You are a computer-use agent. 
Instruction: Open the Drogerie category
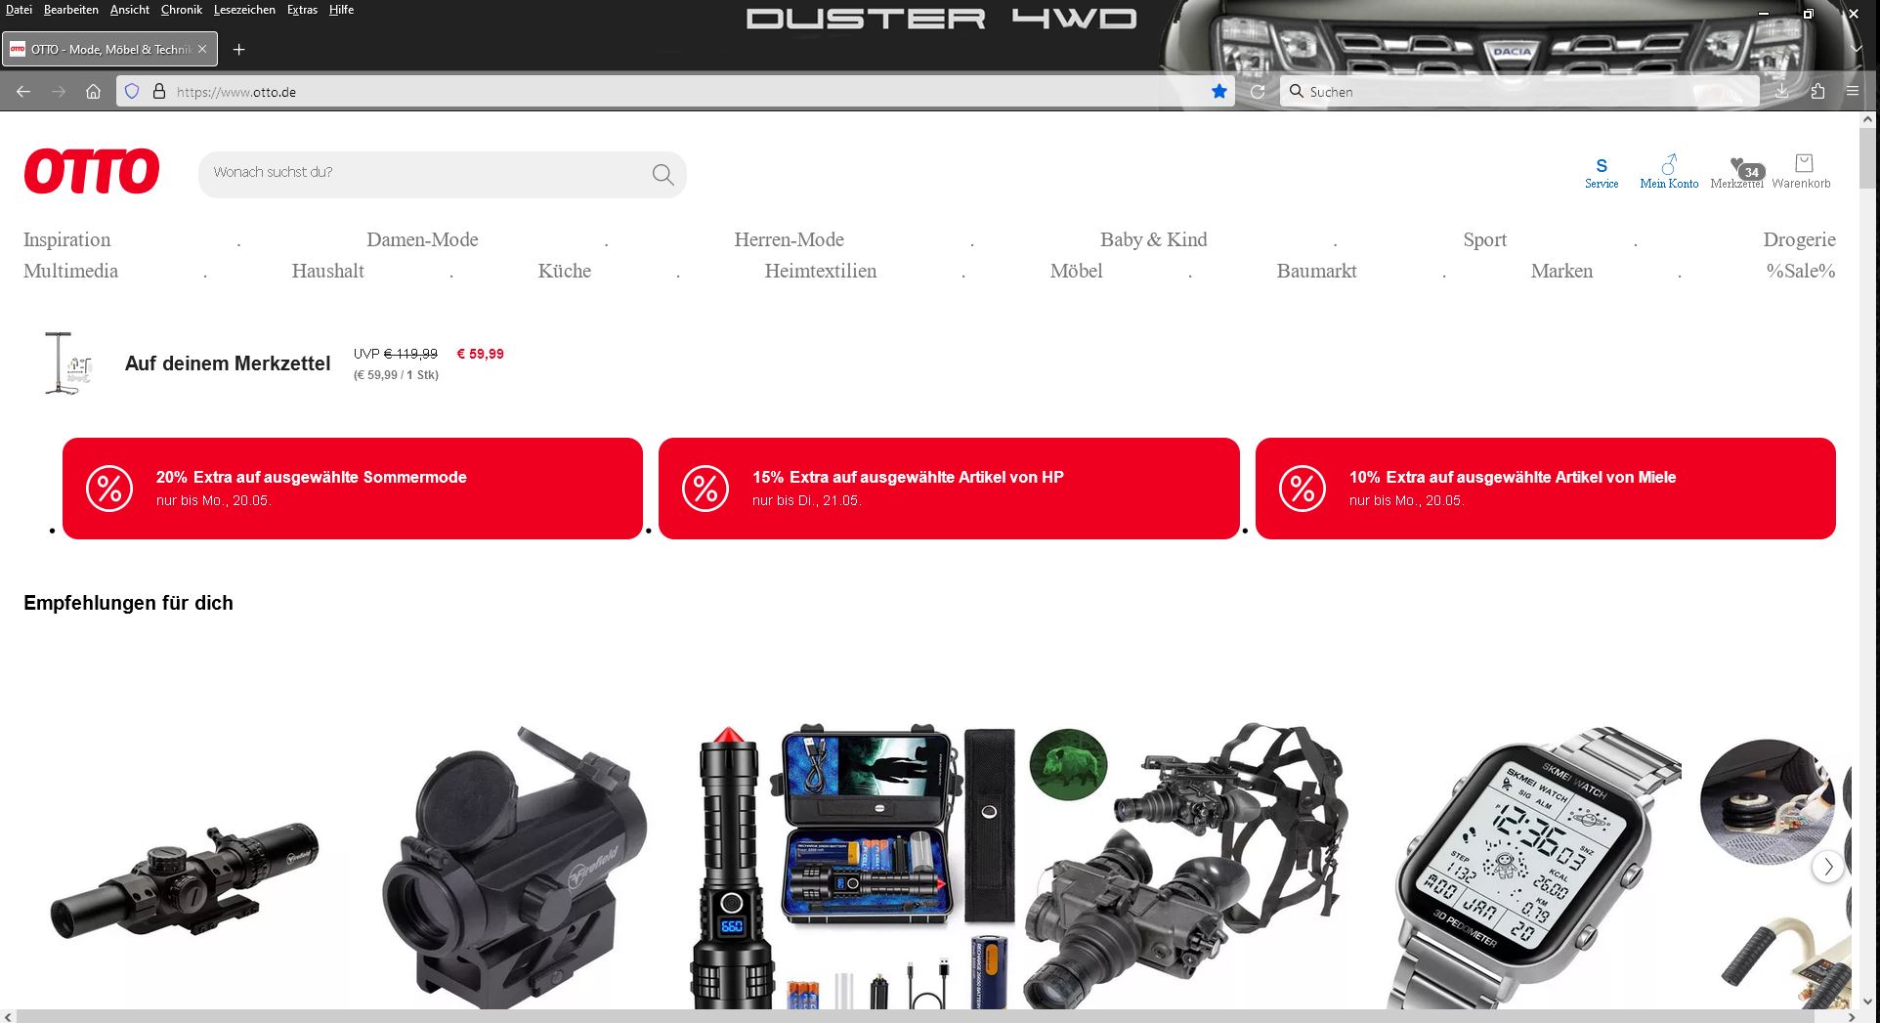[1799, 240]
